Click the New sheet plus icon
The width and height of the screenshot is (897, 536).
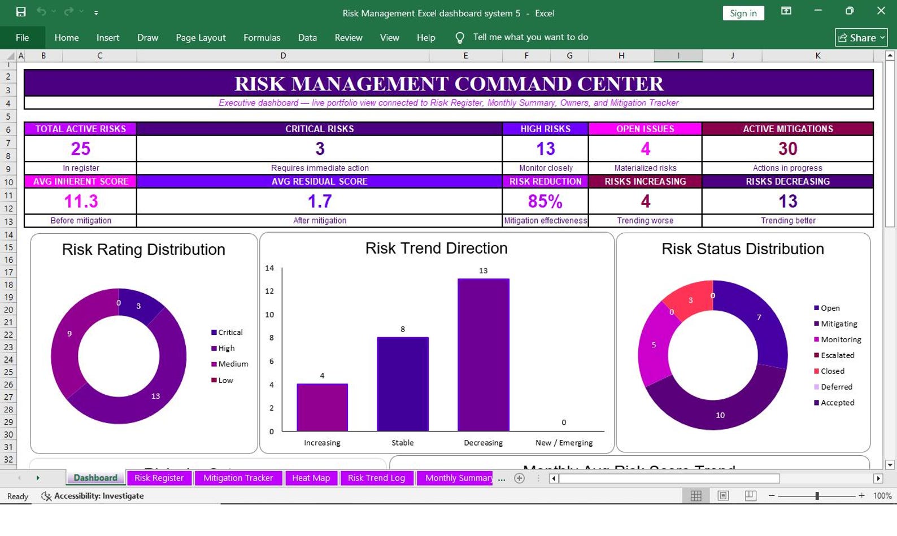coord(519,478)
